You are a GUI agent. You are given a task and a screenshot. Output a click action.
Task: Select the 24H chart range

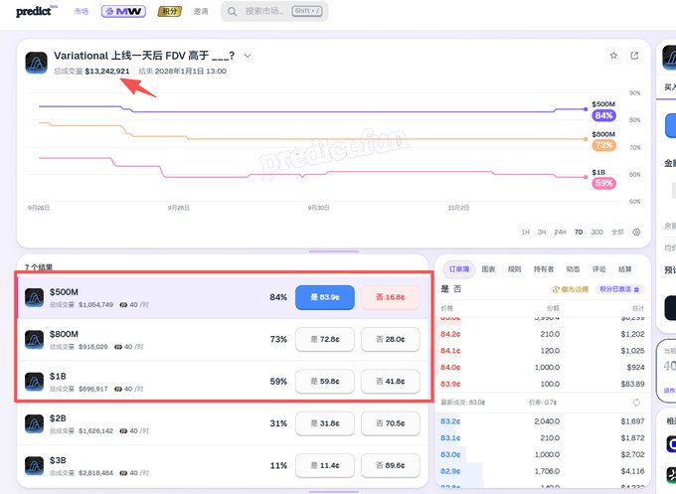click(x=560, y=232)
